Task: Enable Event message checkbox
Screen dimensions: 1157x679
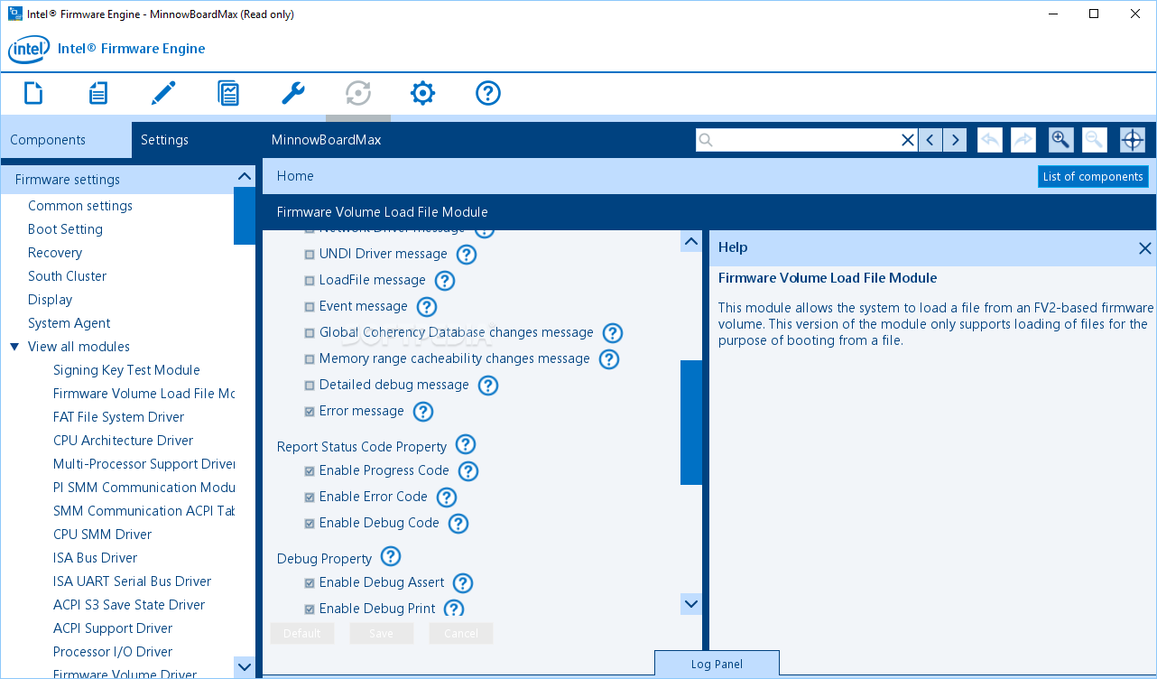Action: tap(310, 308)
